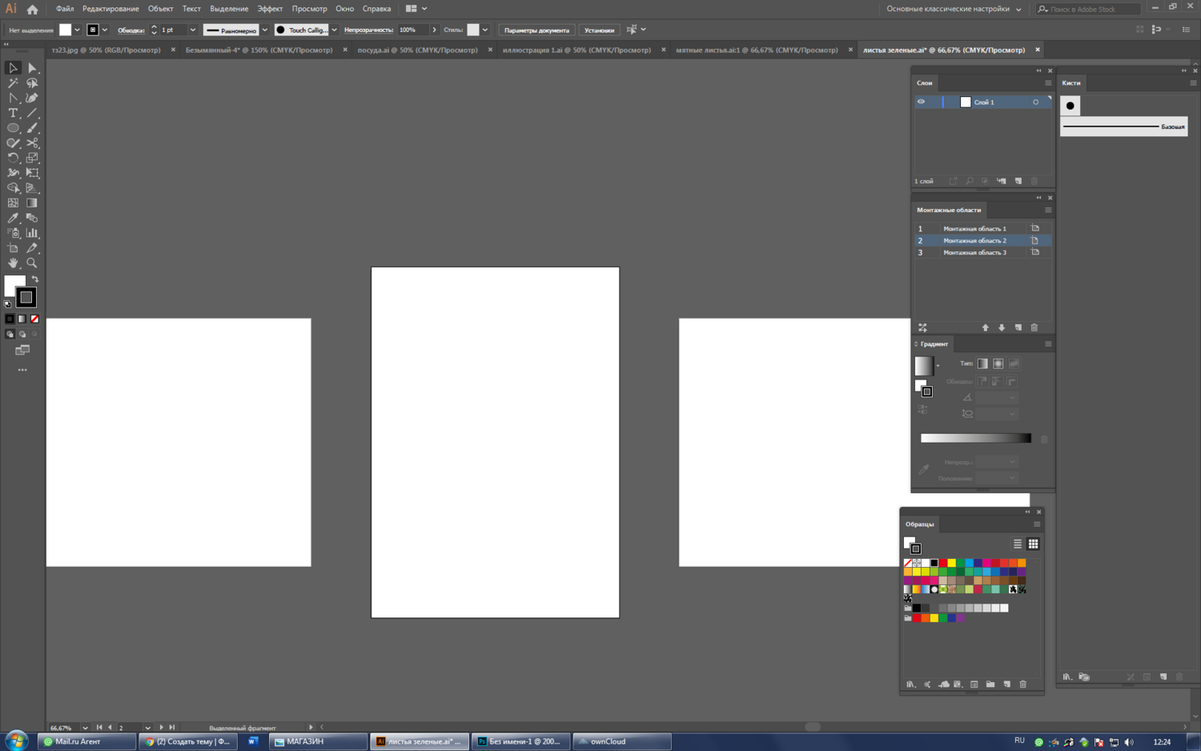1201x751 pixels.
Task: Click the Установки button
Action: (599, 30)
